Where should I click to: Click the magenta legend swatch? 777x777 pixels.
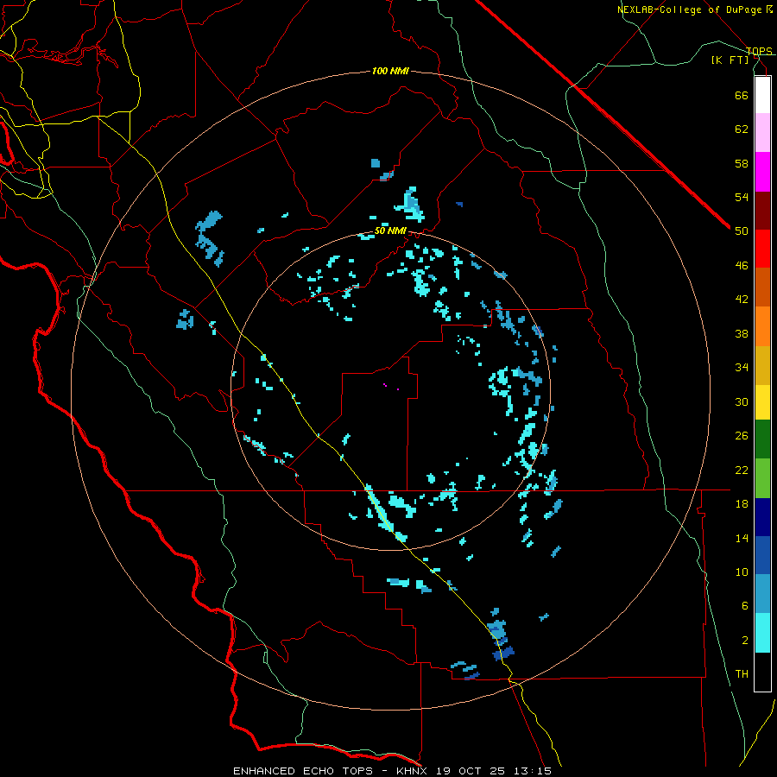tap(762, 172)
